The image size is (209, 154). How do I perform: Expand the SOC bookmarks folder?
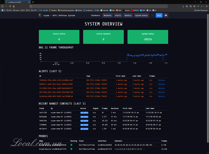tap(9, 10)
